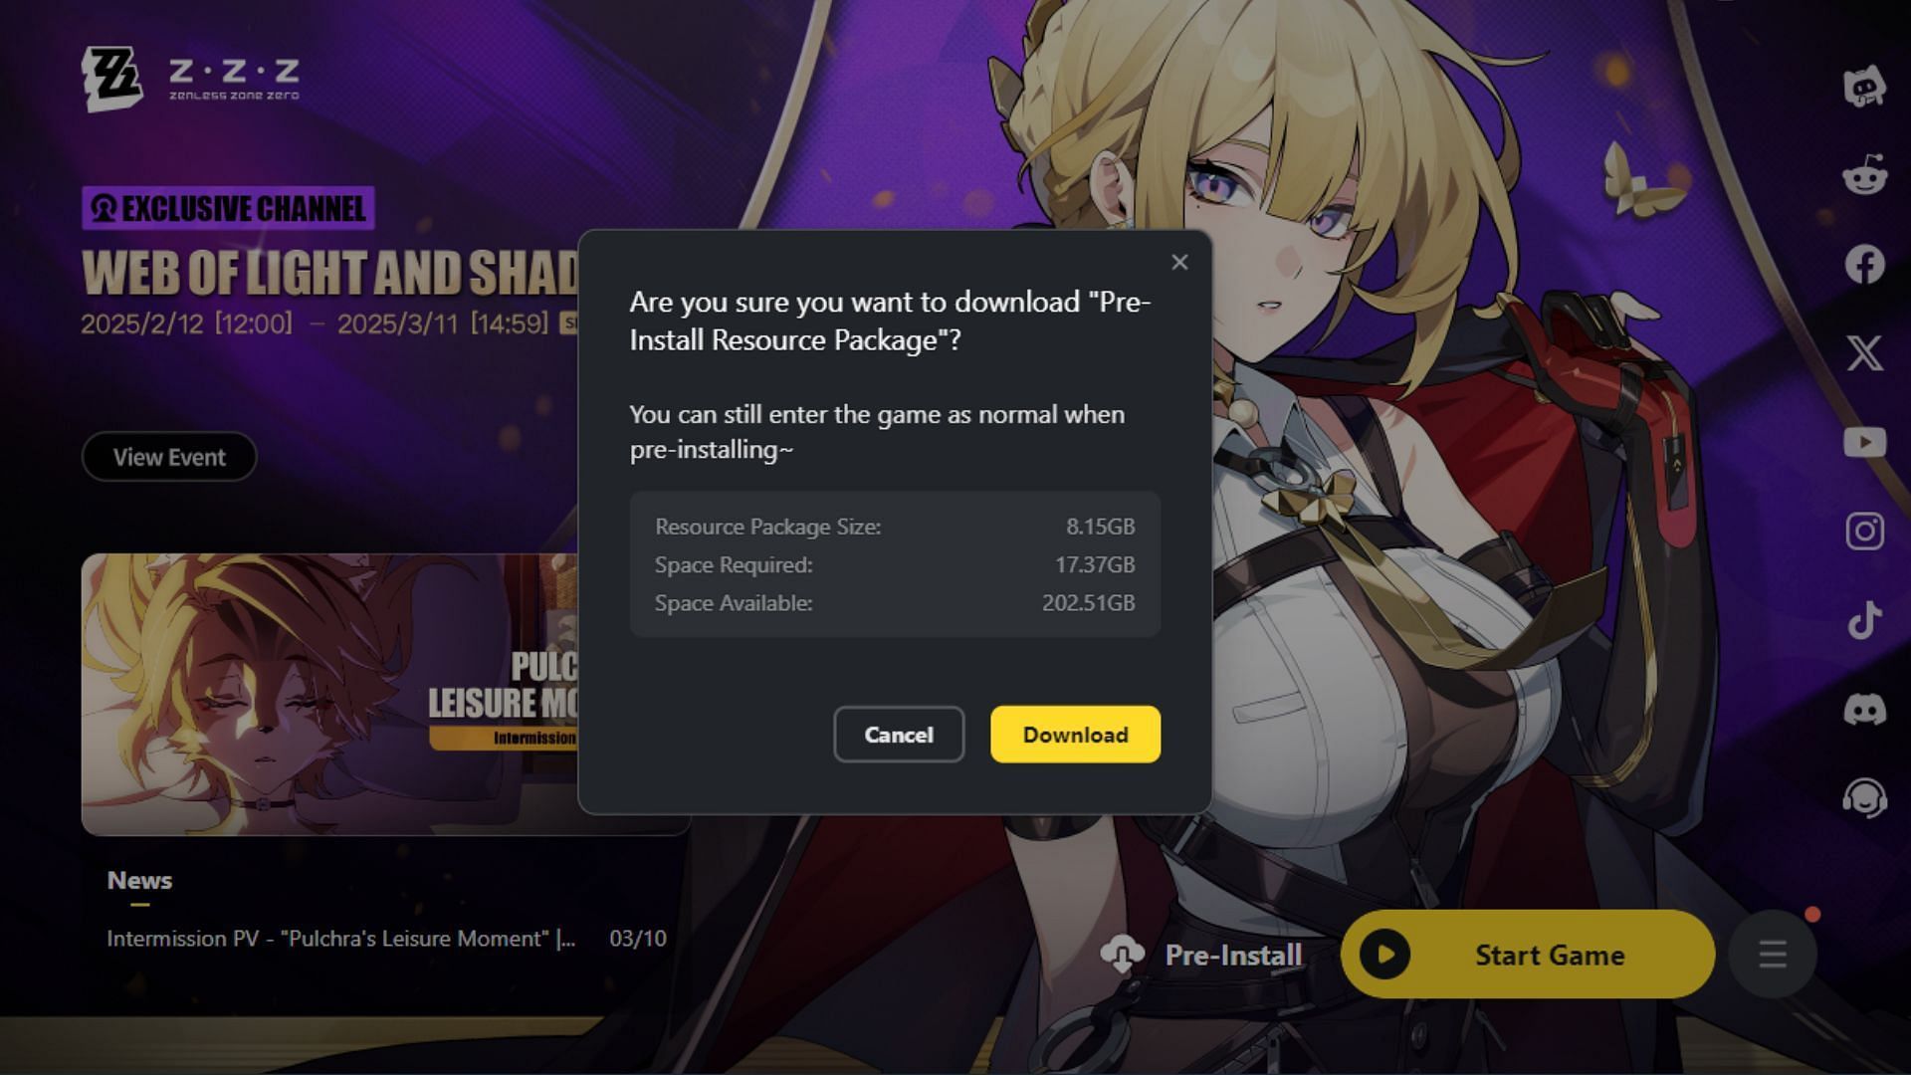Click Download to confirm pre-install

point(1074,734)
